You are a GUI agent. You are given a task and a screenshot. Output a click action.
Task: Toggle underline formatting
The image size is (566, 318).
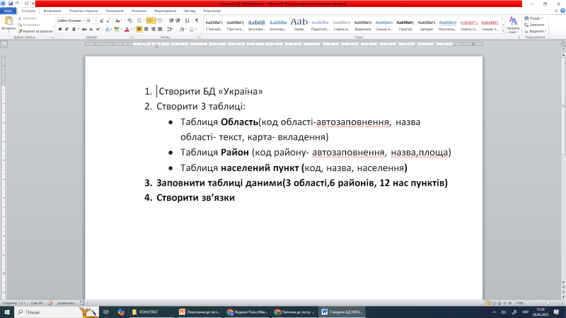click(x=73, y=30)
